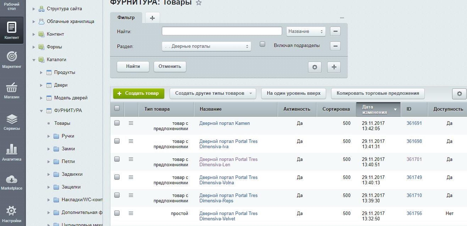This screenshot has width=467, height=226.
Task: Click the Отменить button
Action: (x=170, y=66)
